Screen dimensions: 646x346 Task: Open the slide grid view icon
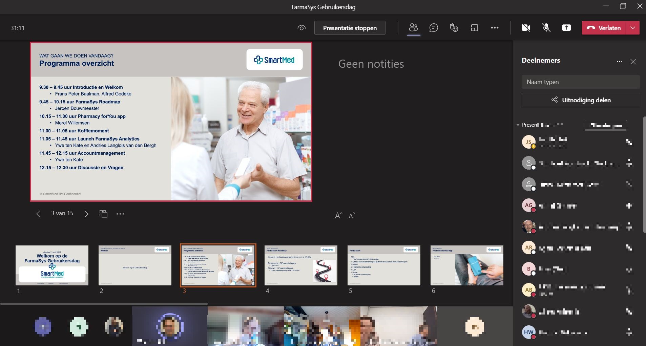(x=103, y=214)
